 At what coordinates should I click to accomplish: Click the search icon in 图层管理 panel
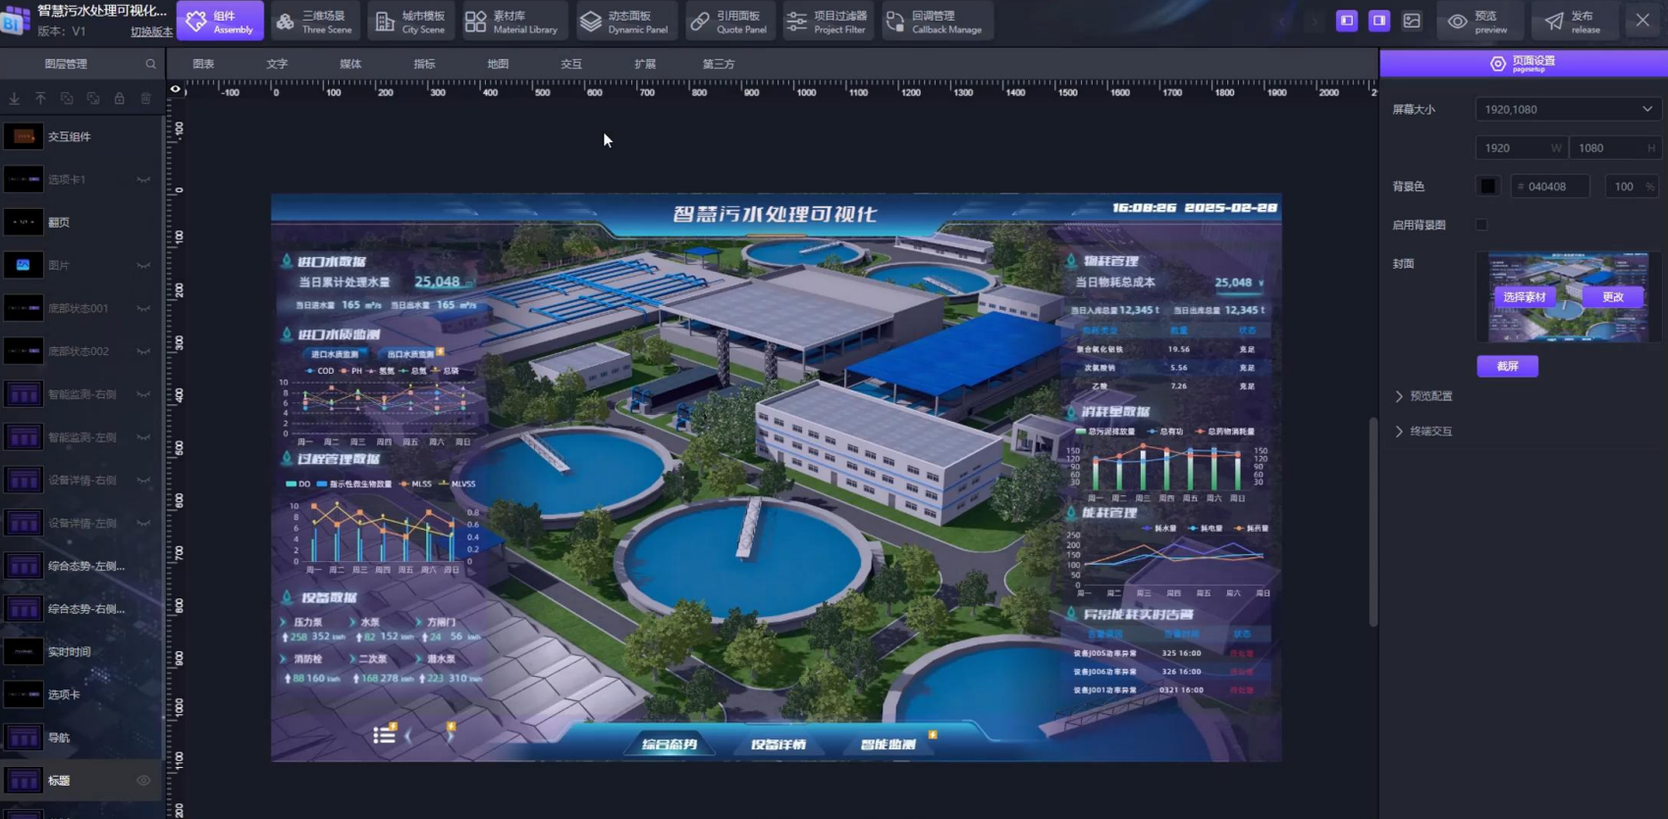[x=150, y=64]
